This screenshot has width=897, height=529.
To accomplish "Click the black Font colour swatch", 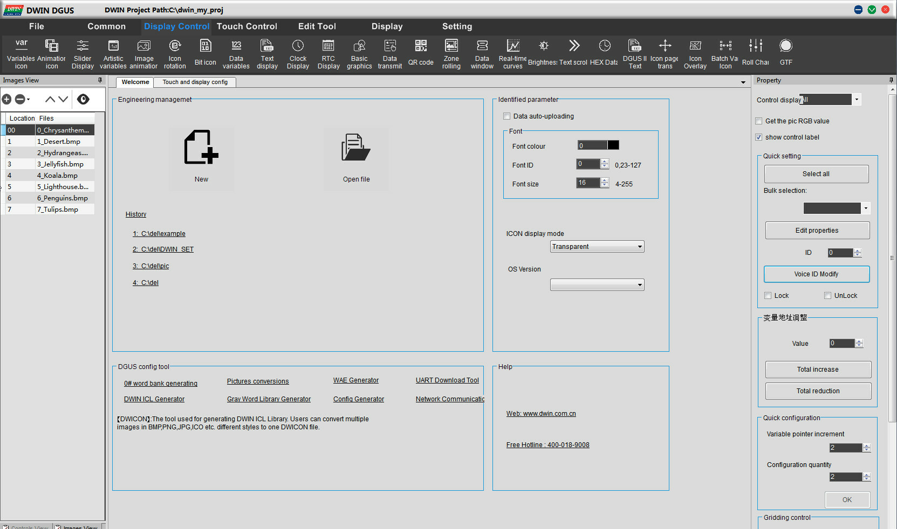I will pos(613,145).
